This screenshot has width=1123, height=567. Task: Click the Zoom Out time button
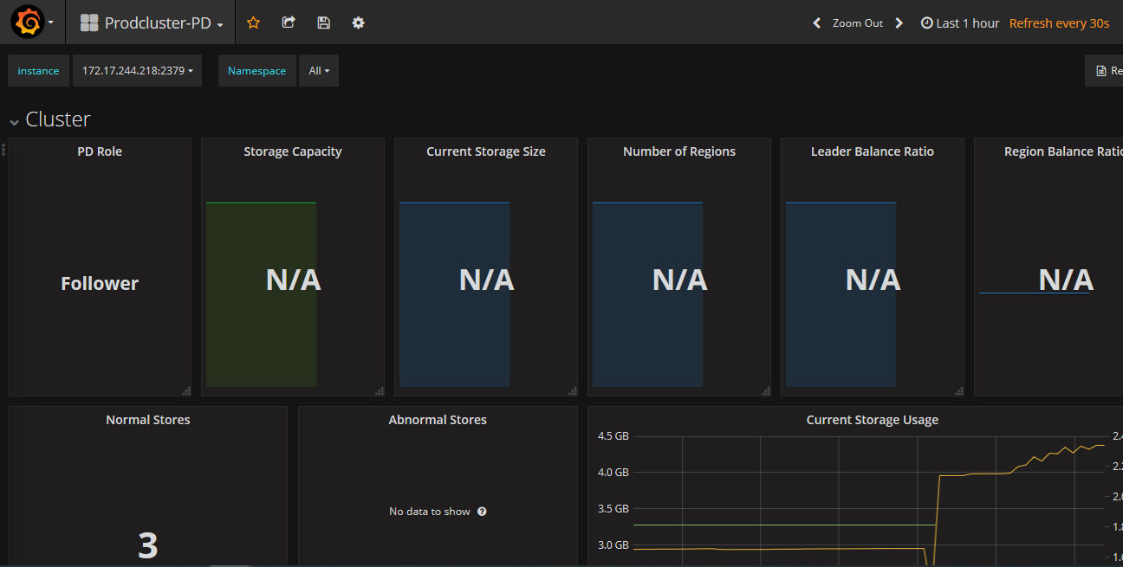click(857, 23)
